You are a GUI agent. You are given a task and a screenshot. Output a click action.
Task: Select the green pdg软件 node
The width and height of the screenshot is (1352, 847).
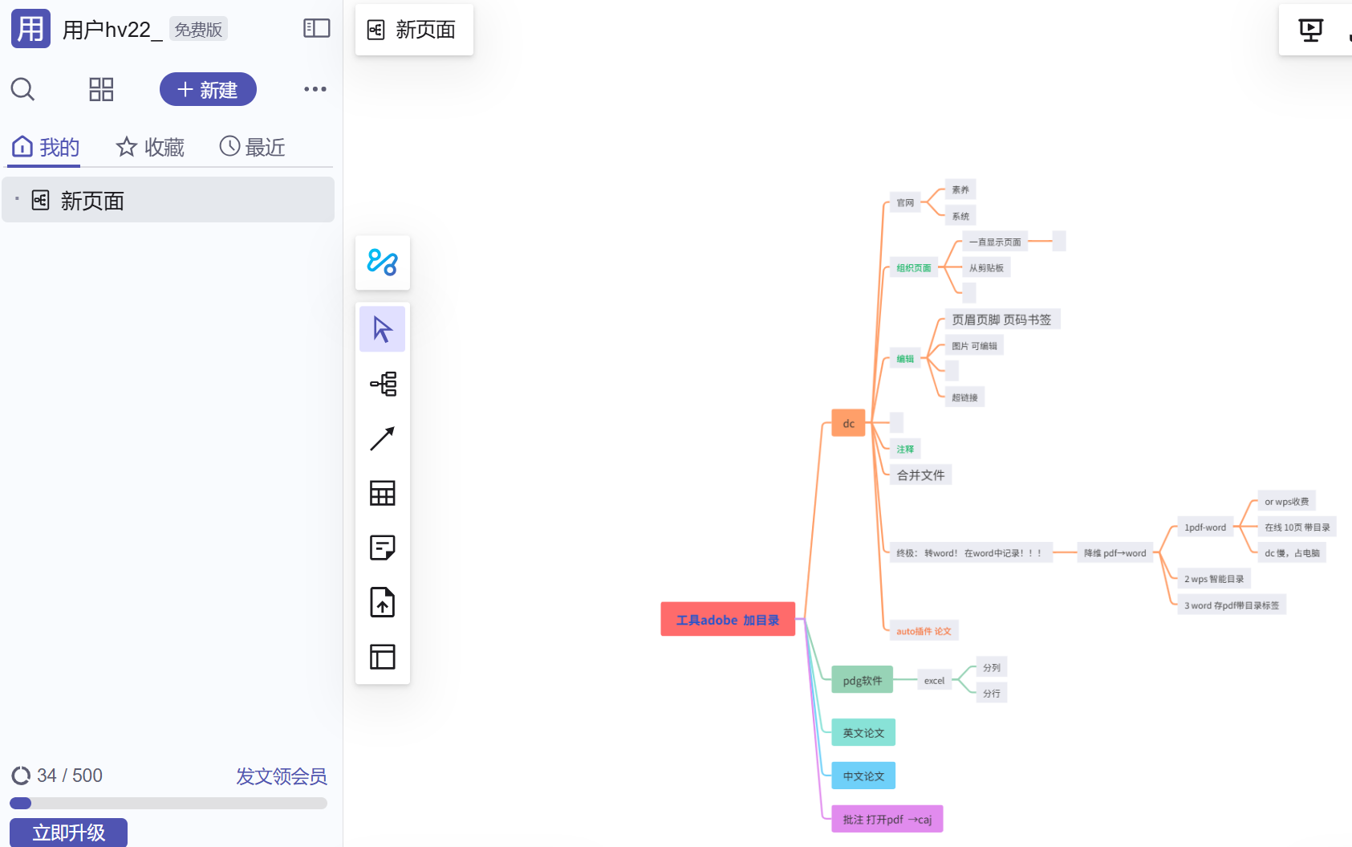tap(863, 680)
